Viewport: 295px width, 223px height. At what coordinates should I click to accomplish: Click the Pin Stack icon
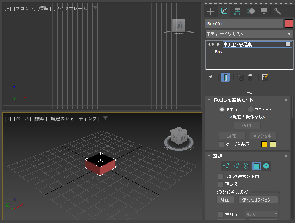coord(210,77)
